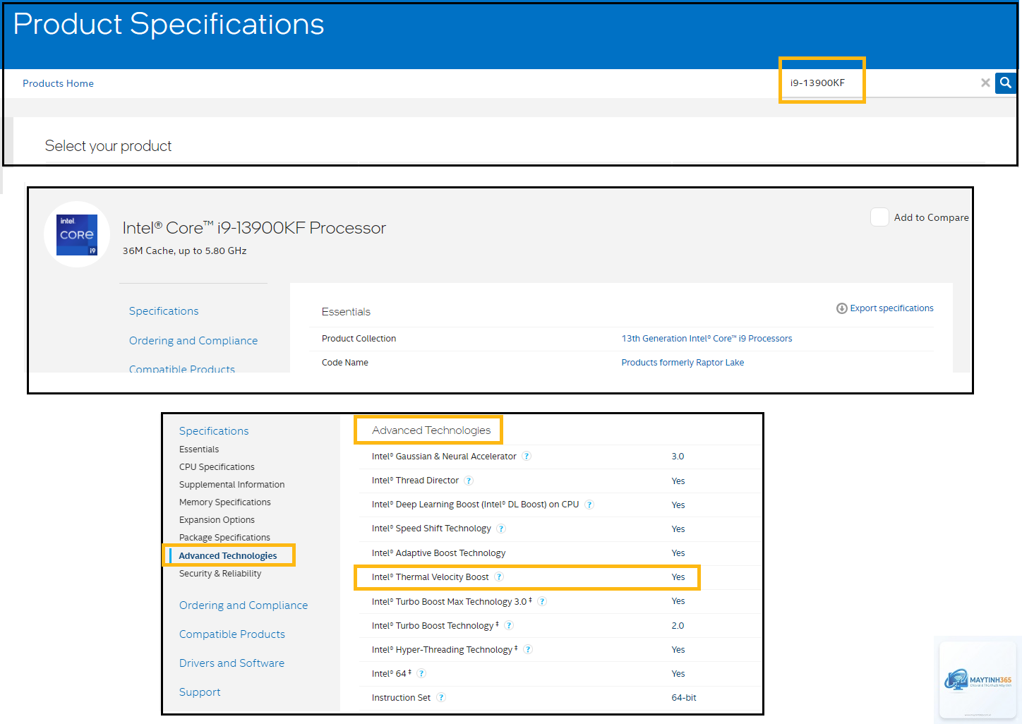Click the 3.0 Gaussian Accelerator value
Viewport: 1022px width, 724px height.
(x=678, y=457)
